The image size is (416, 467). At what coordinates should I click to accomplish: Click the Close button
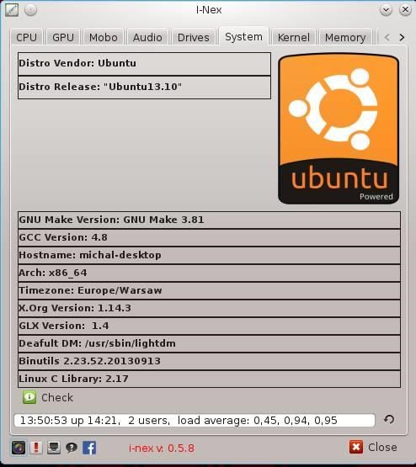[373, 447]
